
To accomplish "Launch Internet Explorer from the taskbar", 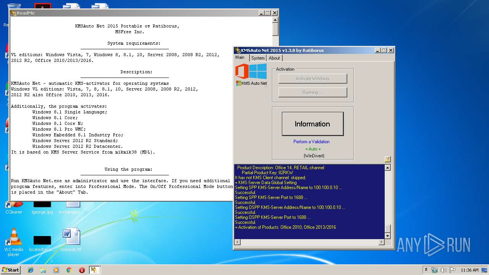I will click(31, 270).
